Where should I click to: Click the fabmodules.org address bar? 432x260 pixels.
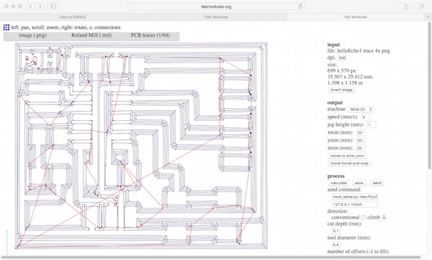coord(216,6)
